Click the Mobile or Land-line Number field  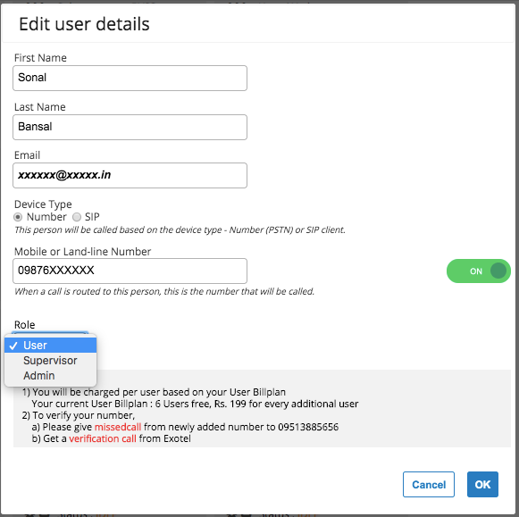click(x=130, y=271)
